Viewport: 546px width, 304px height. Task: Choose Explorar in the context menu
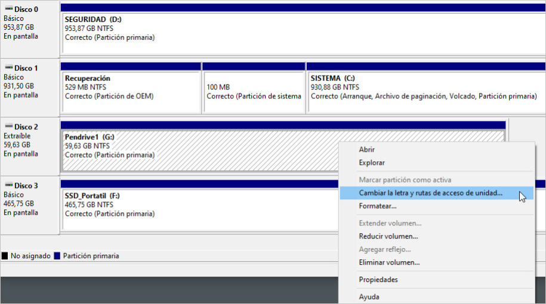pyautogui.click(x=372, y=162)
